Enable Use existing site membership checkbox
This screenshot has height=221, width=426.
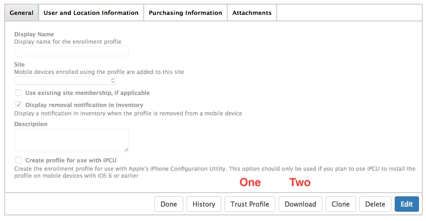(19, 93)
